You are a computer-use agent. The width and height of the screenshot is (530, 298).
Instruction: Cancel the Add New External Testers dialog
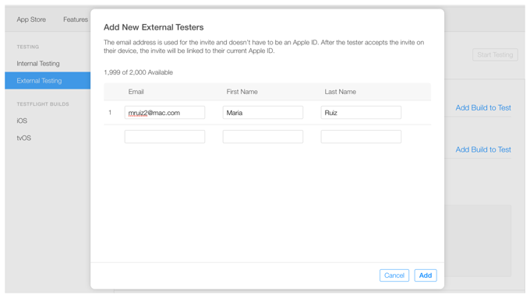click(x=394, y=275)
